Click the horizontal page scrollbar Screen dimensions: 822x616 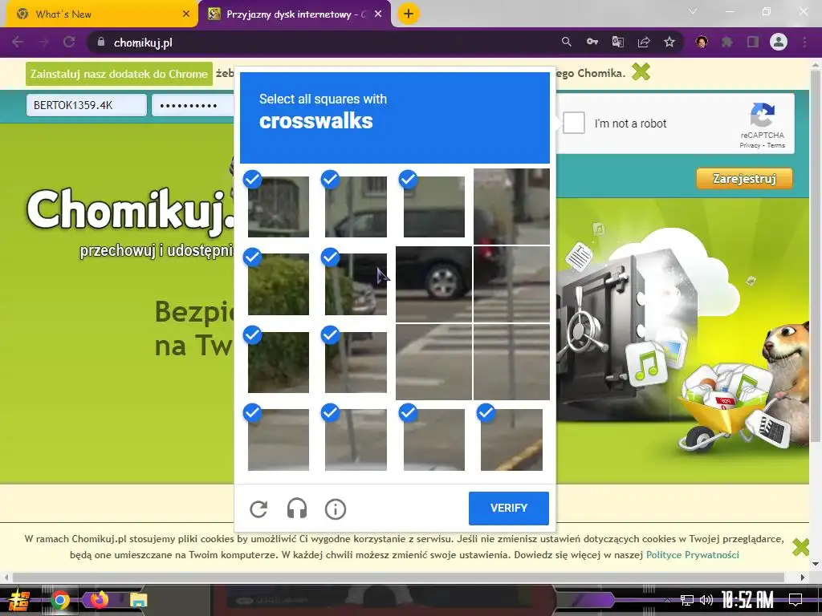point(398,577)
